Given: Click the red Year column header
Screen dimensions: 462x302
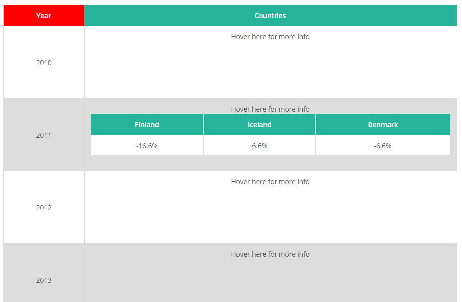Looking at the screenshot, I should click(x=44, y=15).
